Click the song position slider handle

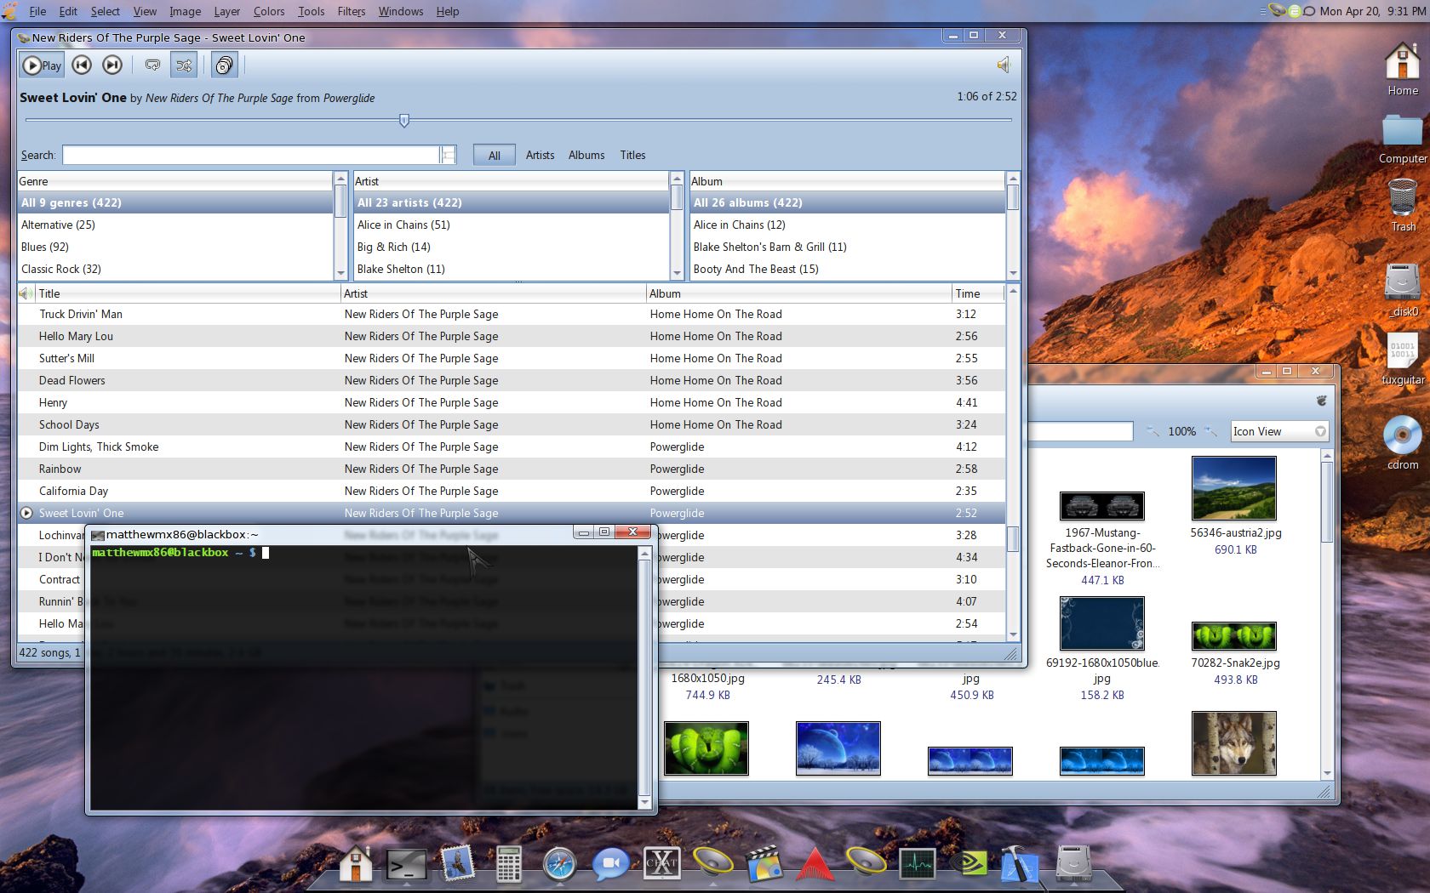[x=404, y=121]
